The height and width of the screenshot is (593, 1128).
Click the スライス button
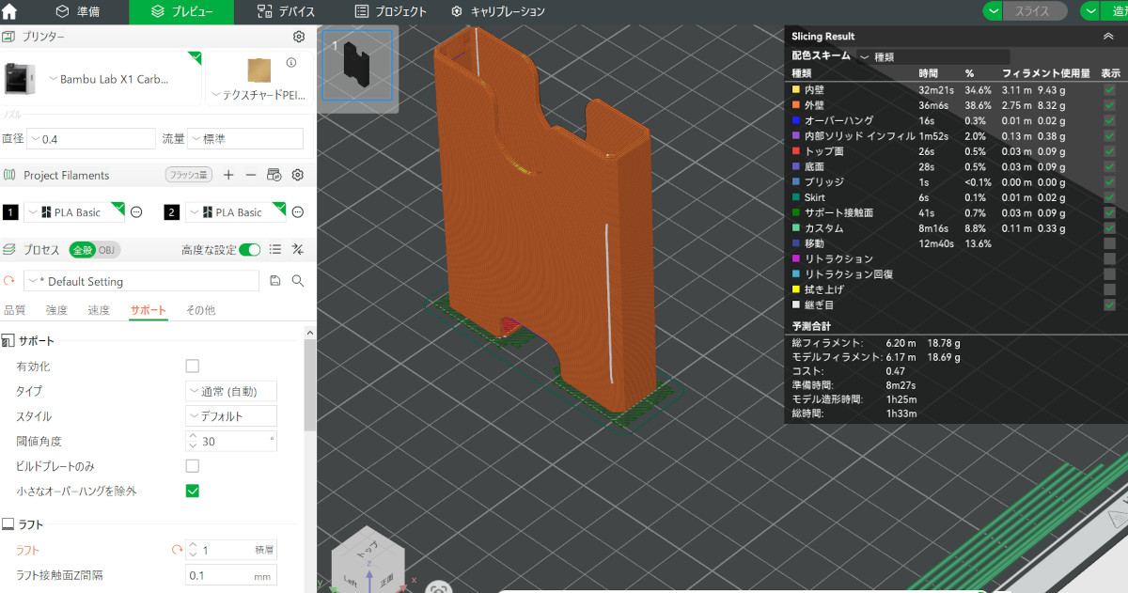(1032, 11)
